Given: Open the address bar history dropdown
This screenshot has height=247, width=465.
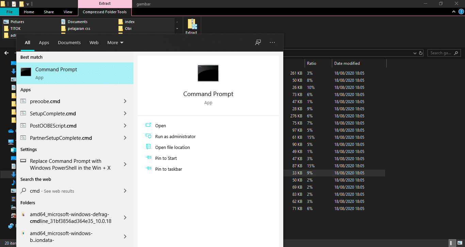Looking at the screenshot, I should point(415,53).
